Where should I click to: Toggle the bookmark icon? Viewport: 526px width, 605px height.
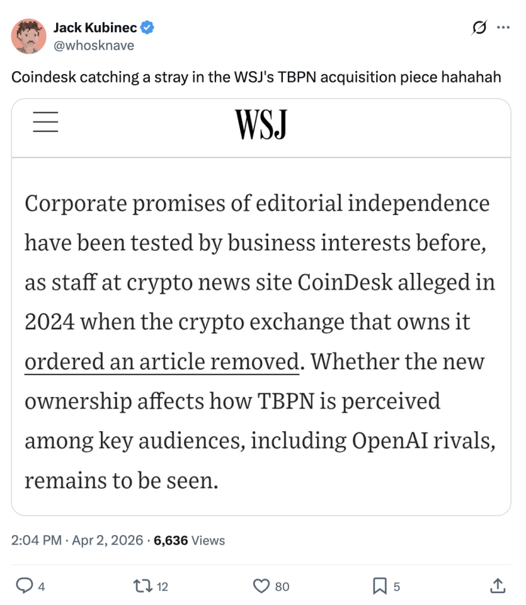(x=379, y=586)
